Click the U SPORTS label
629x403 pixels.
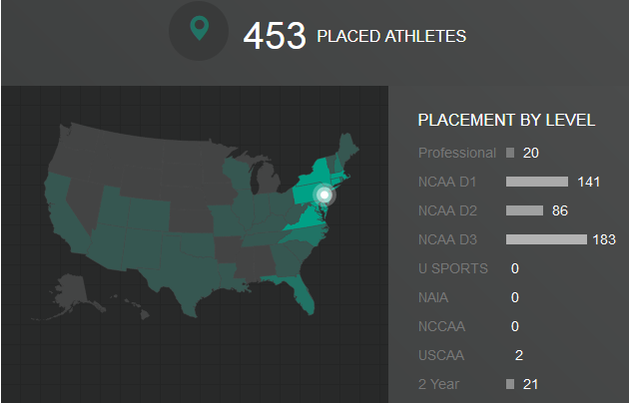pyautogui.click(x=453, y=268)
